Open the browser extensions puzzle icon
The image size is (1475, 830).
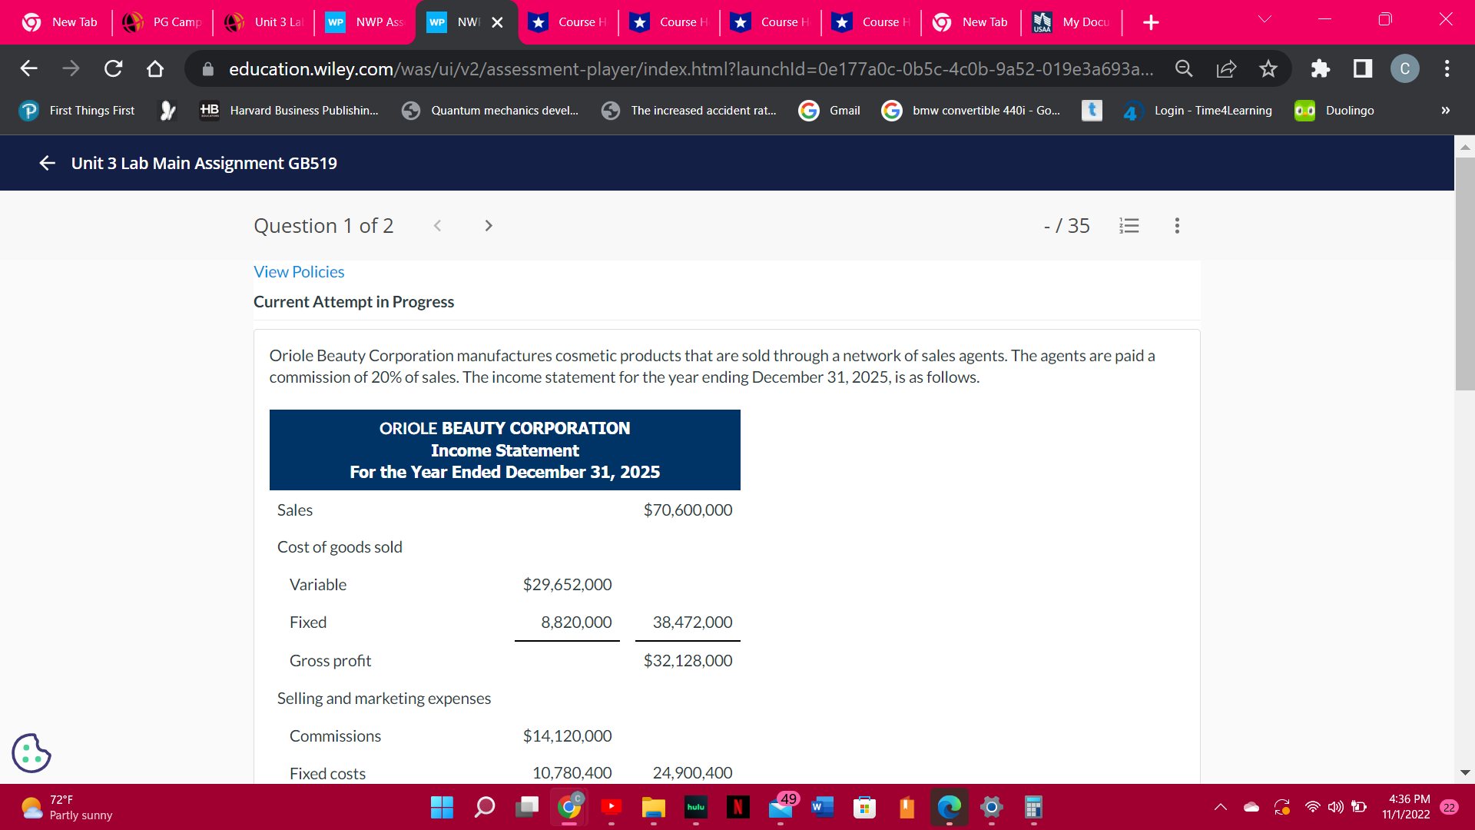click(1320, 69)
